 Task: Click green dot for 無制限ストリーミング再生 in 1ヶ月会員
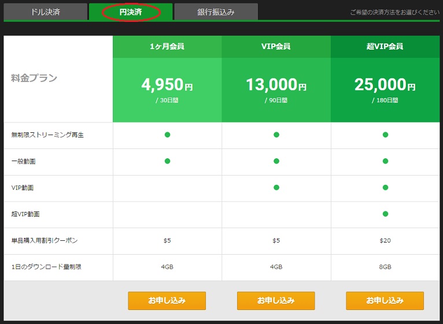click(x=167, y=135)
